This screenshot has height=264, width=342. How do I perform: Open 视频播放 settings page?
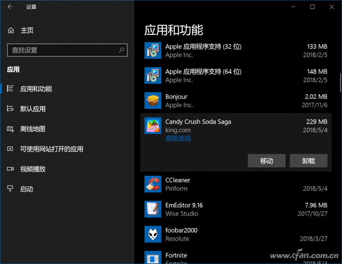tap(33, 169)
